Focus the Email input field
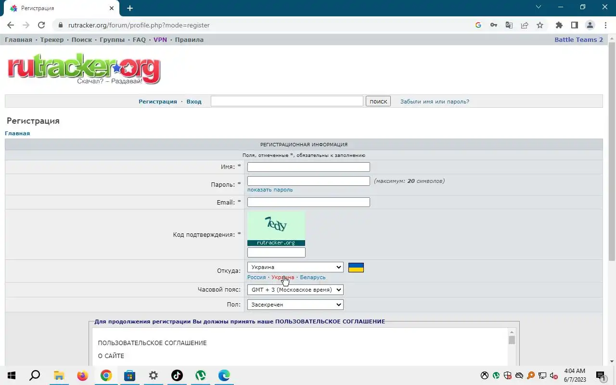616x385 pixels. pos(308,202)
